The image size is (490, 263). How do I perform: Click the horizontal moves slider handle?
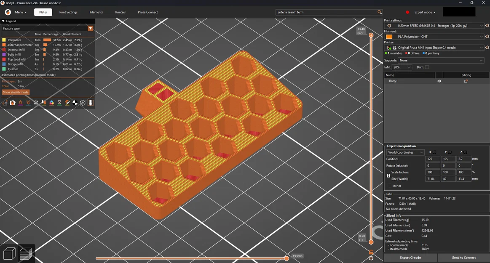point(287,258)
